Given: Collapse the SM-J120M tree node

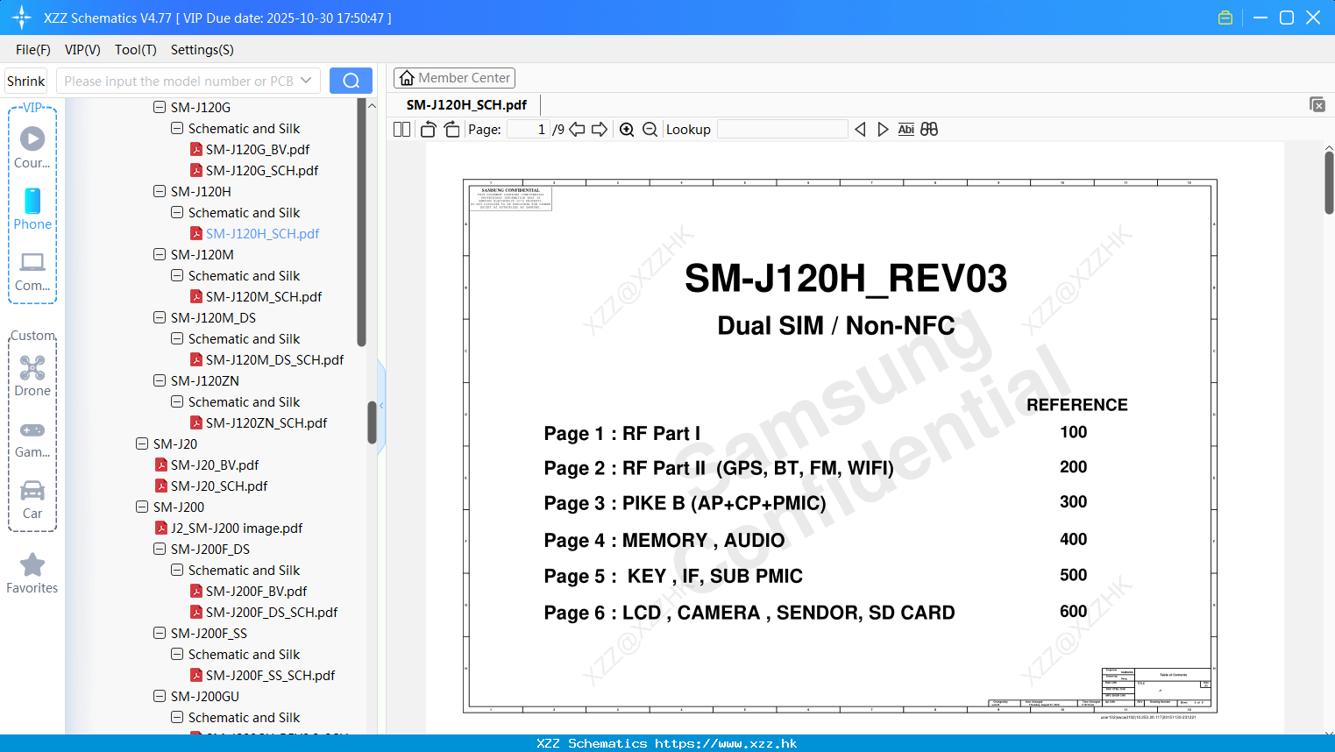Looking at the screenshot, I should (160, 254).
